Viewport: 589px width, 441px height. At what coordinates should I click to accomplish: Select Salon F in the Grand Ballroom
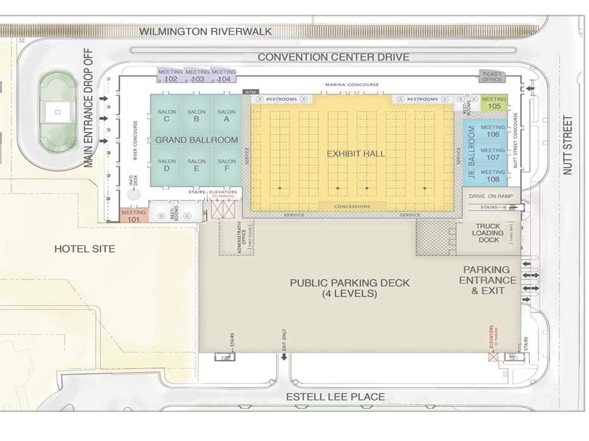pyautogui.click(x=227, y=165)
